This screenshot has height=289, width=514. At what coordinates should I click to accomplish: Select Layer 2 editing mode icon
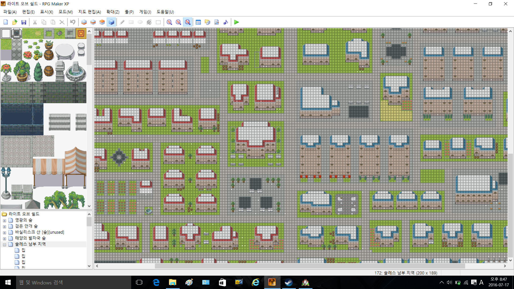point(93,22)
